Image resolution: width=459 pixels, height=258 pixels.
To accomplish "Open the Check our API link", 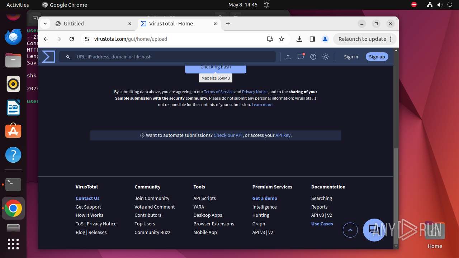I will (x=228, y=135).
